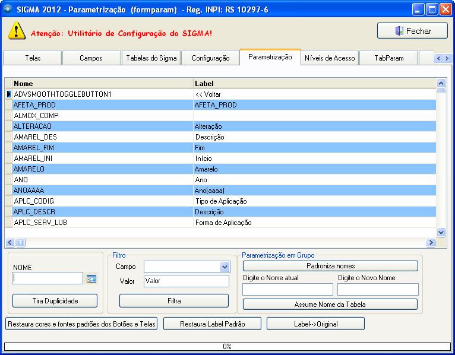Select the ADVSMOOTHTOGGLEBUTTON1 row

point(220,94)
